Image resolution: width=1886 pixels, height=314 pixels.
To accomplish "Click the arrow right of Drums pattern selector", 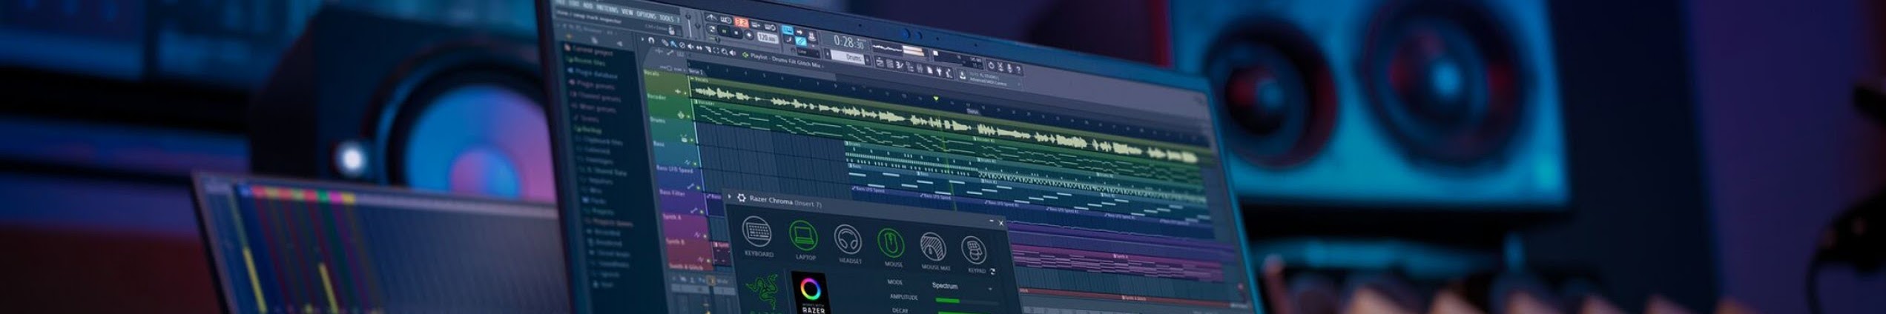I will tap(868, 60).
